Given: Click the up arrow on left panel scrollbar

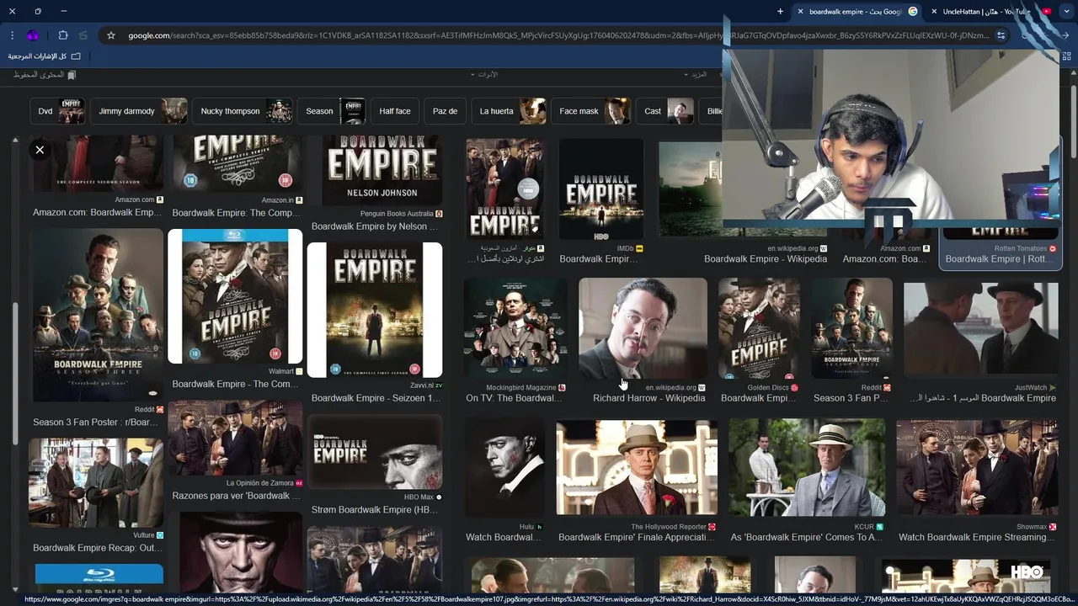Looking at the screenshot, I should click(15, 141).
